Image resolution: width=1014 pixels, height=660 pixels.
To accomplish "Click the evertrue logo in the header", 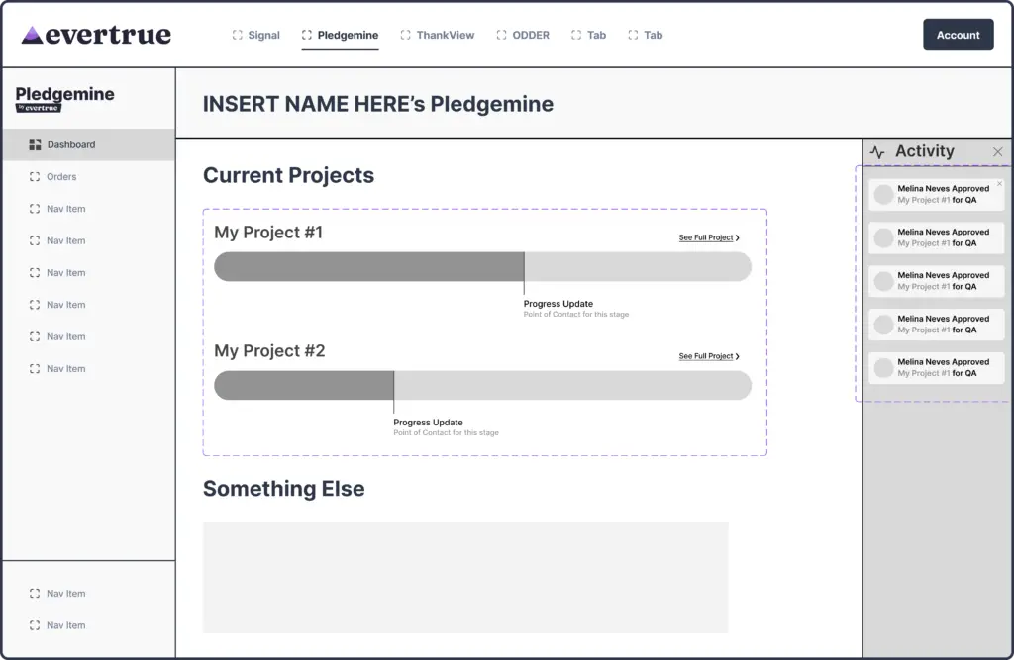I will pos(96,35).
